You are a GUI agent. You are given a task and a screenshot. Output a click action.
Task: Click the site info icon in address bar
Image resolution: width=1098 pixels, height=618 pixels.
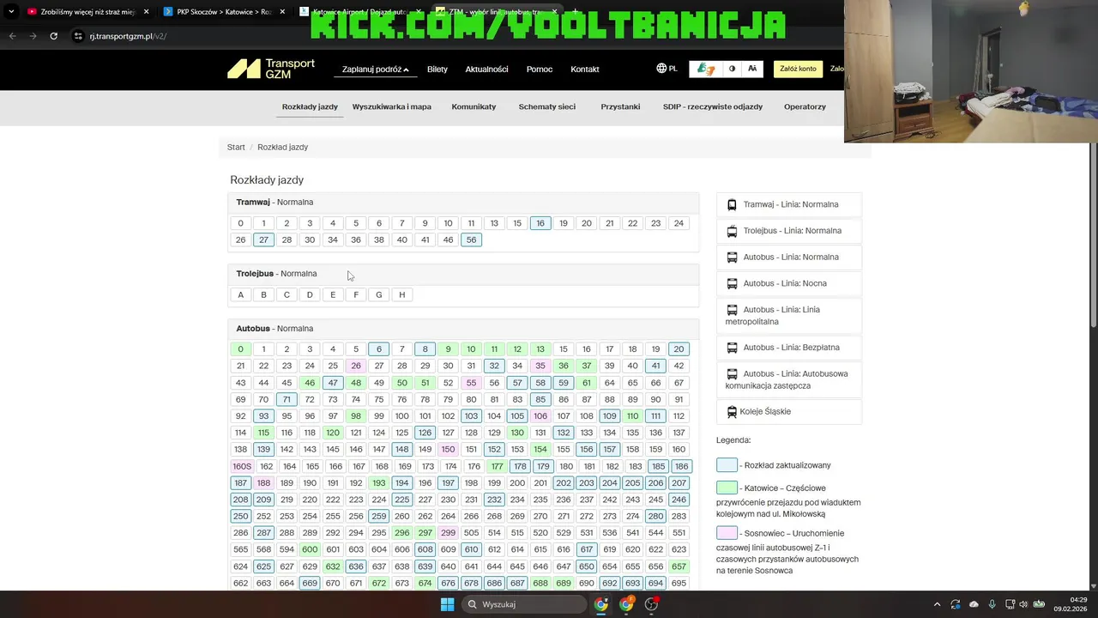pos(79,36)
